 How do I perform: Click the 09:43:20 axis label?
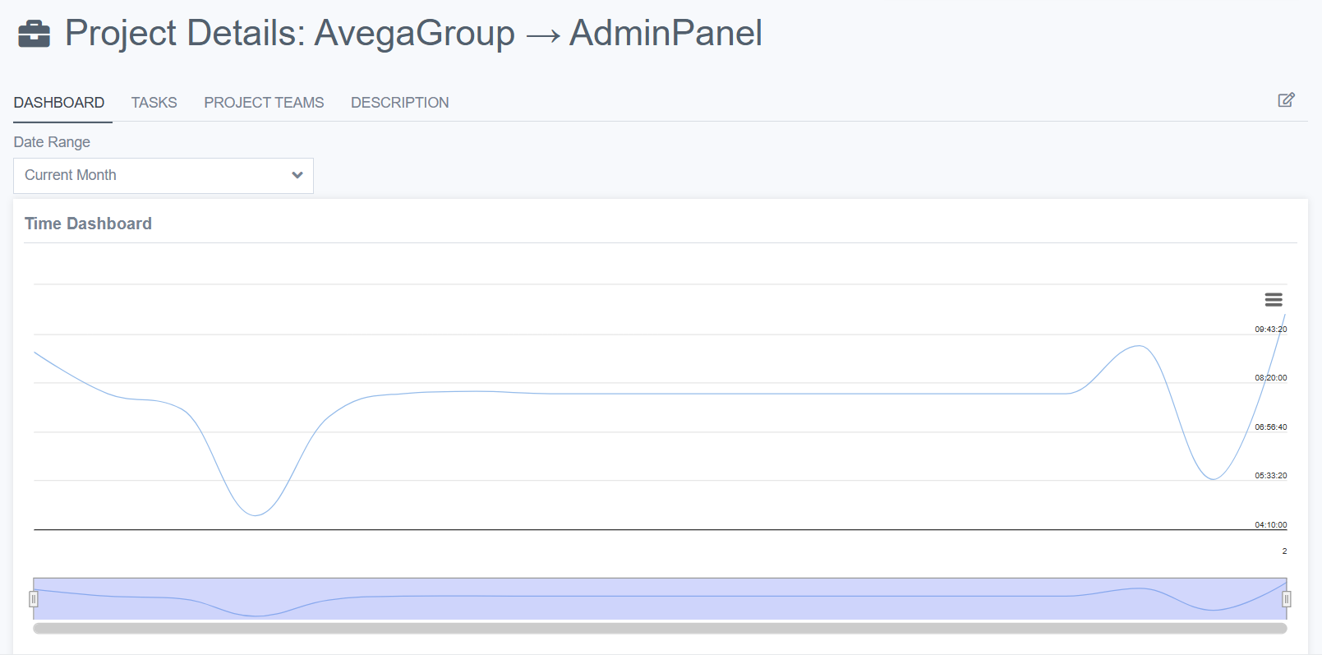(x=1270, y=330)
